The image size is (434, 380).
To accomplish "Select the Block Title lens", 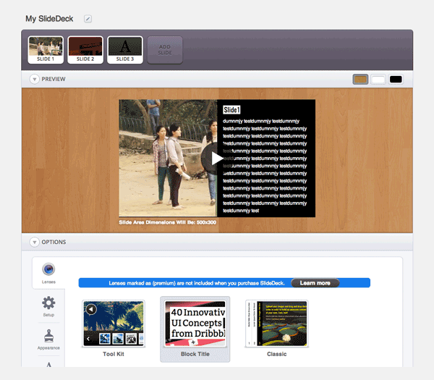I will click(x=195, y=329).
